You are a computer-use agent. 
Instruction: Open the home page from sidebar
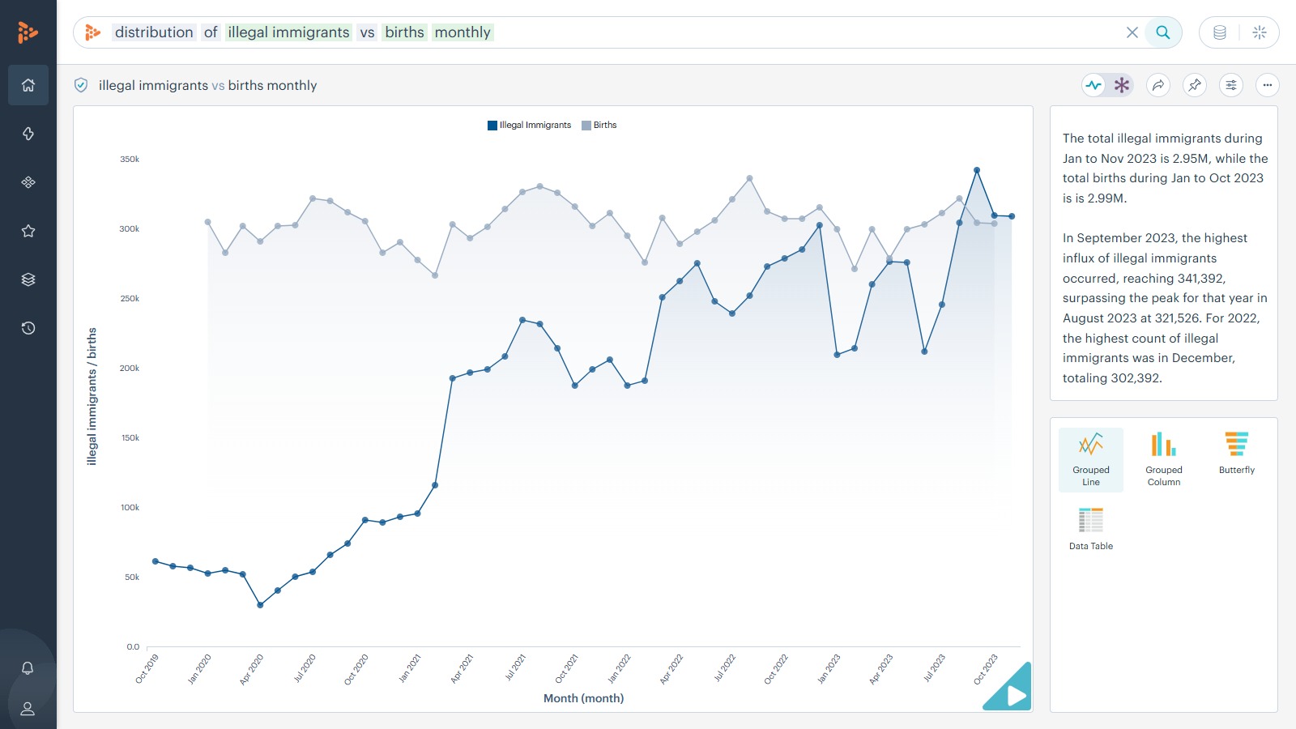(x=28, y=85)
